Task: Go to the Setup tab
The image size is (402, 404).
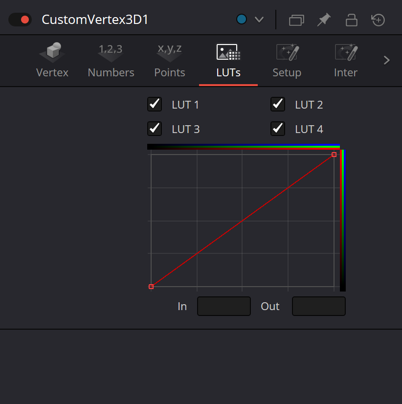Action: tap(287, 61)
